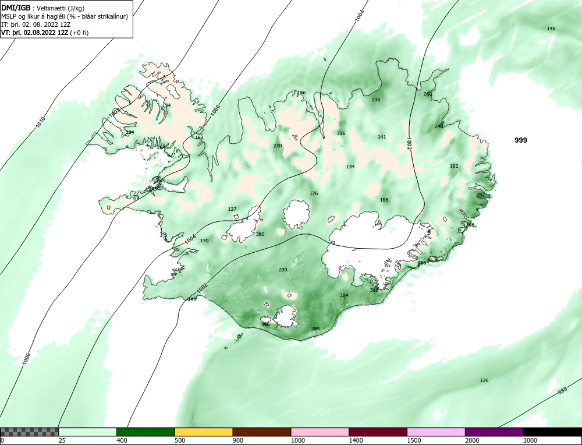
Task: Click the 156 value on the north coast
Action: [x=301, y=93]
